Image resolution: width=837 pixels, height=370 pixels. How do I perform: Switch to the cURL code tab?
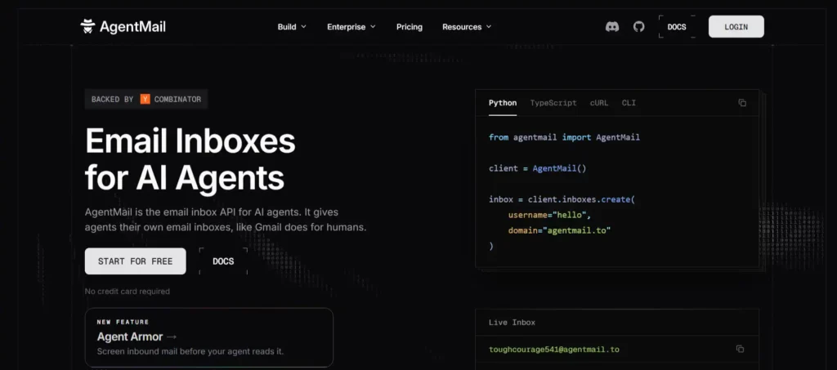pyautogui.click(x=599, y=103)
